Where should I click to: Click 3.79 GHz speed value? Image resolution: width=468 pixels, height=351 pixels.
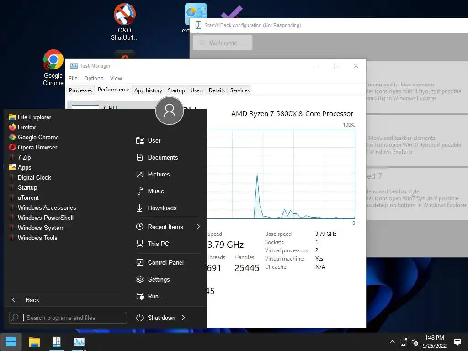(x=225, y=245)
